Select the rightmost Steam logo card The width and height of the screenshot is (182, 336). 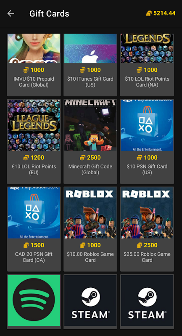147,300
